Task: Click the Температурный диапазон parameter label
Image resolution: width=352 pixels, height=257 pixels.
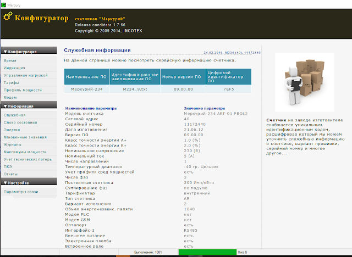Action: tap(94, 167)
